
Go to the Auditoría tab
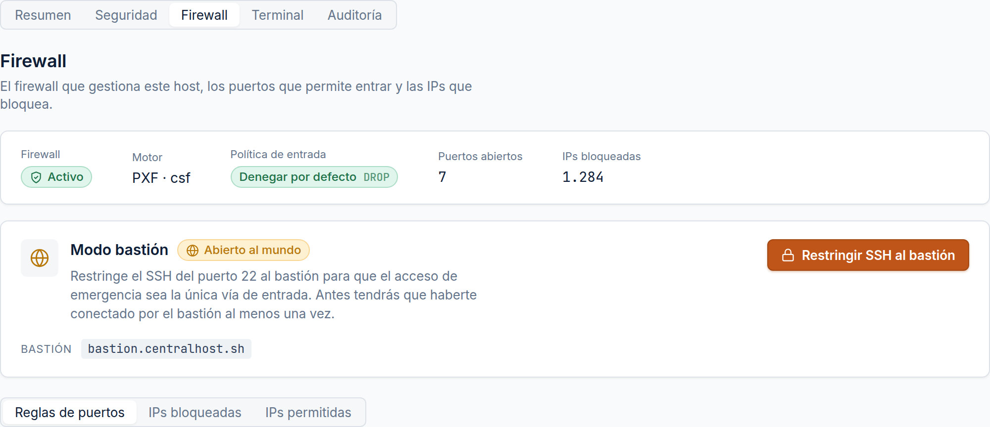(x=355, y=15)
